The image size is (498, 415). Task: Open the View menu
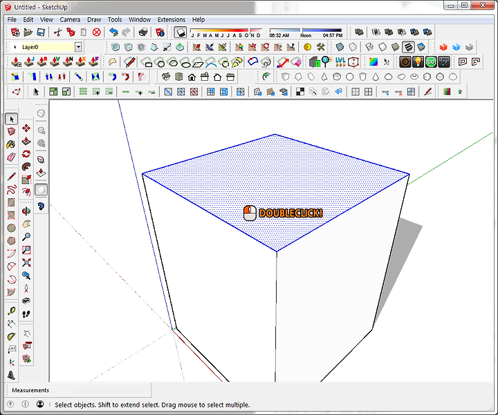pyautogui.click(x=46, y=19)
